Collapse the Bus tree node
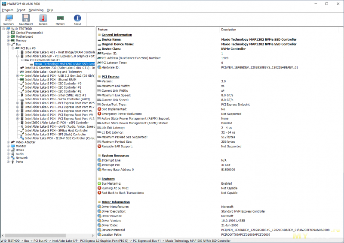 pos(8,45)
